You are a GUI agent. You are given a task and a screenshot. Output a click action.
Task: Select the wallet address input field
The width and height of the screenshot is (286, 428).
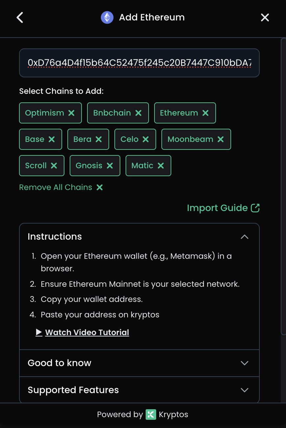(139, 63)
